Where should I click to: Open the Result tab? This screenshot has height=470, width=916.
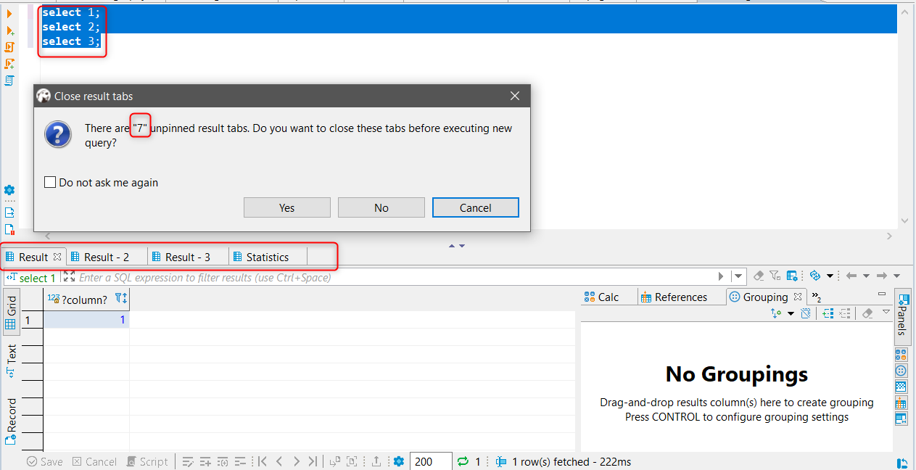click(x=33, y=257)
